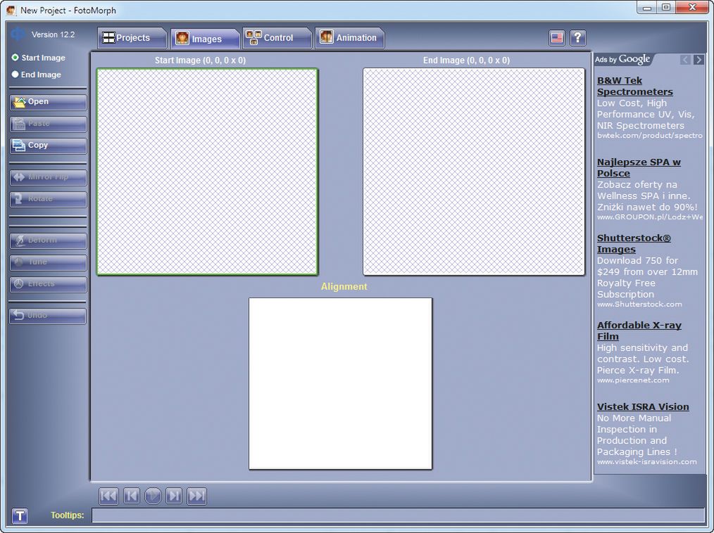Screen dimensions: 714x533
Task: Close the FotoMorph window
Action: (x=693, y=7)
